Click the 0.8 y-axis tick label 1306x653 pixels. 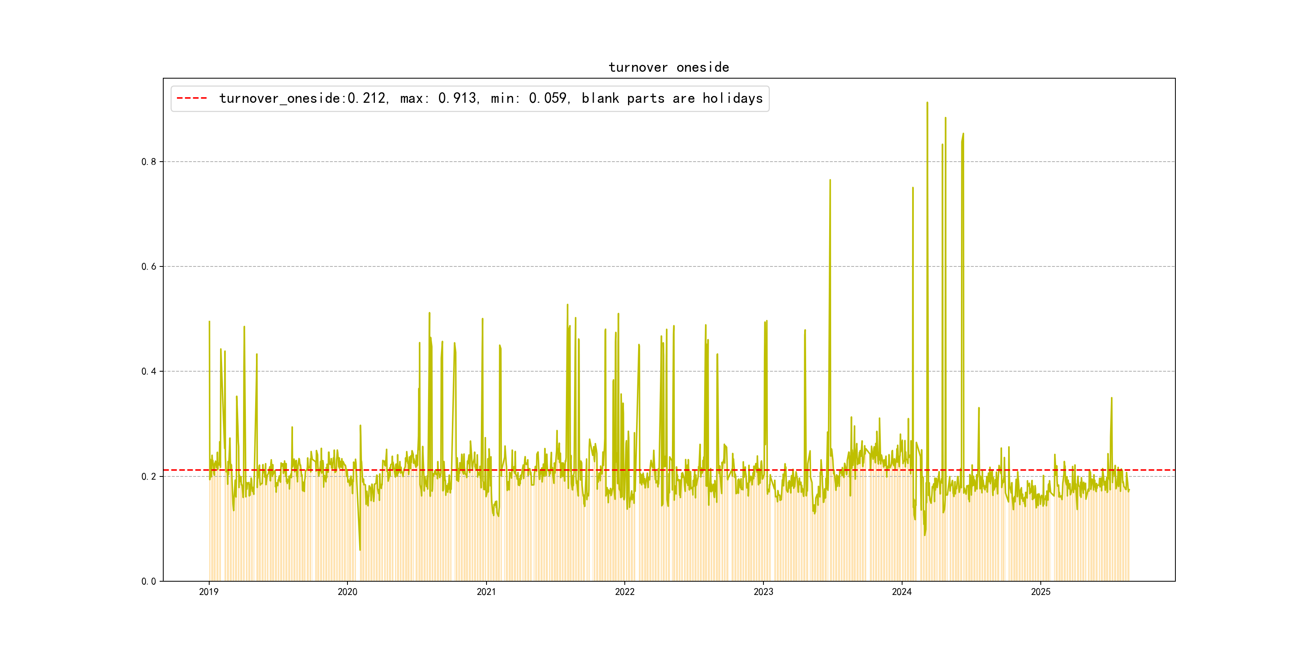pos(149,162)
